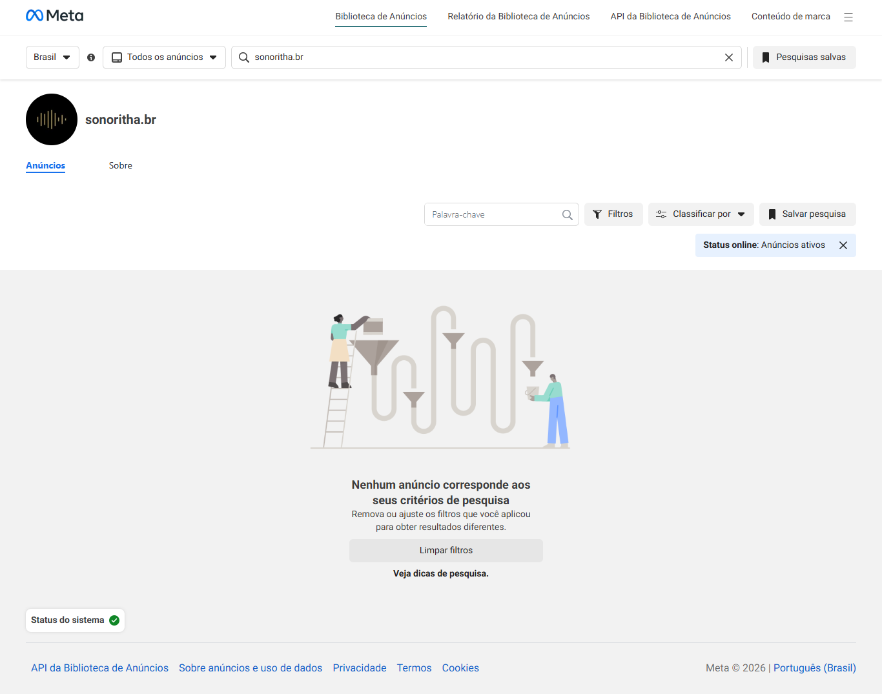Open the Termos footer link
This screenshot has height=694, width=882.
[x=414, y=668]
